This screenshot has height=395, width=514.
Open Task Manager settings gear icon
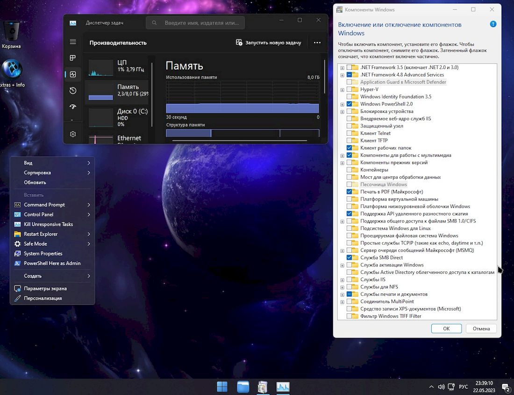[73, 134]
